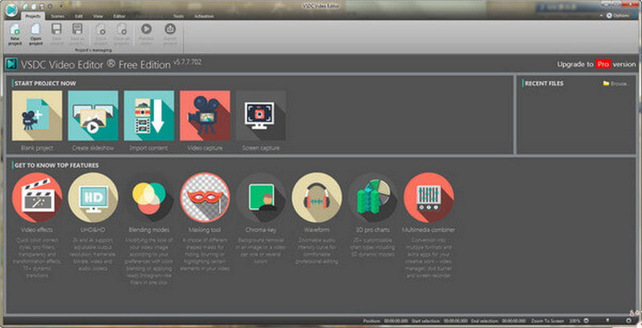Click the Chroma-key label
642x328 pixels.
click(261, 230)
